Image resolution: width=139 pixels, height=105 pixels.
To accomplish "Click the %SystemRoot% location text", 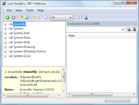I will pyautogui.click(x=30, y=77).
